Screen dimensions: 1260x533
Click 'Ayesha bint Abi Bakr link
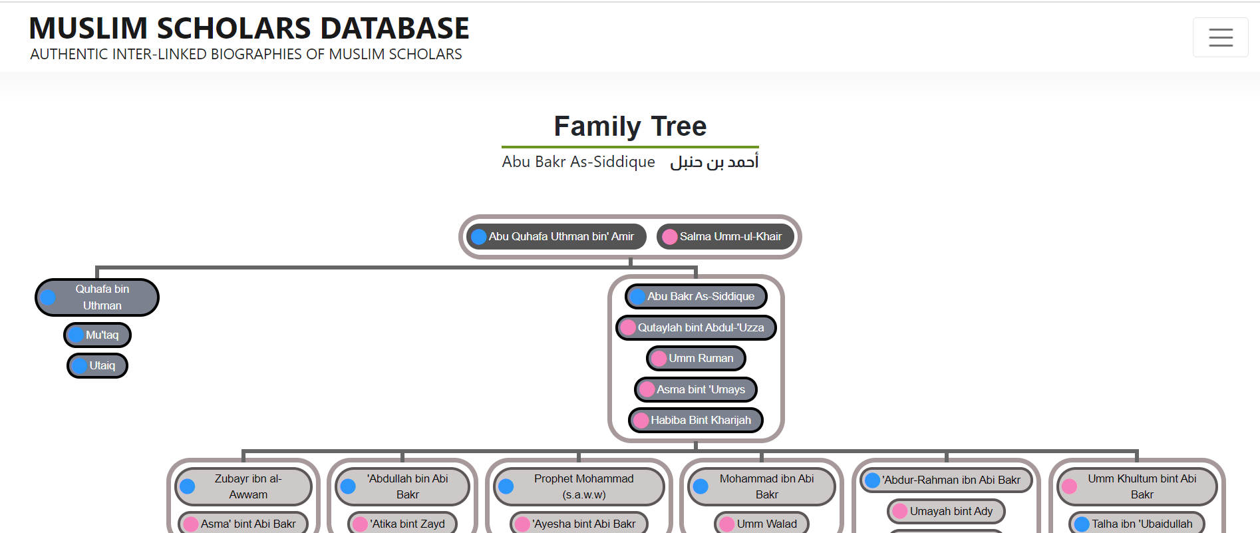579,524
